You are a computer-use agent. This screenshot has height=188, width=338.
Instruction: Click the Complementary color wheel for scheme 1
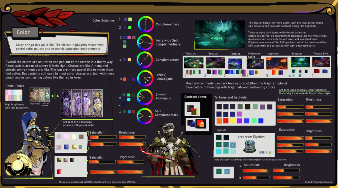(146, 24)
